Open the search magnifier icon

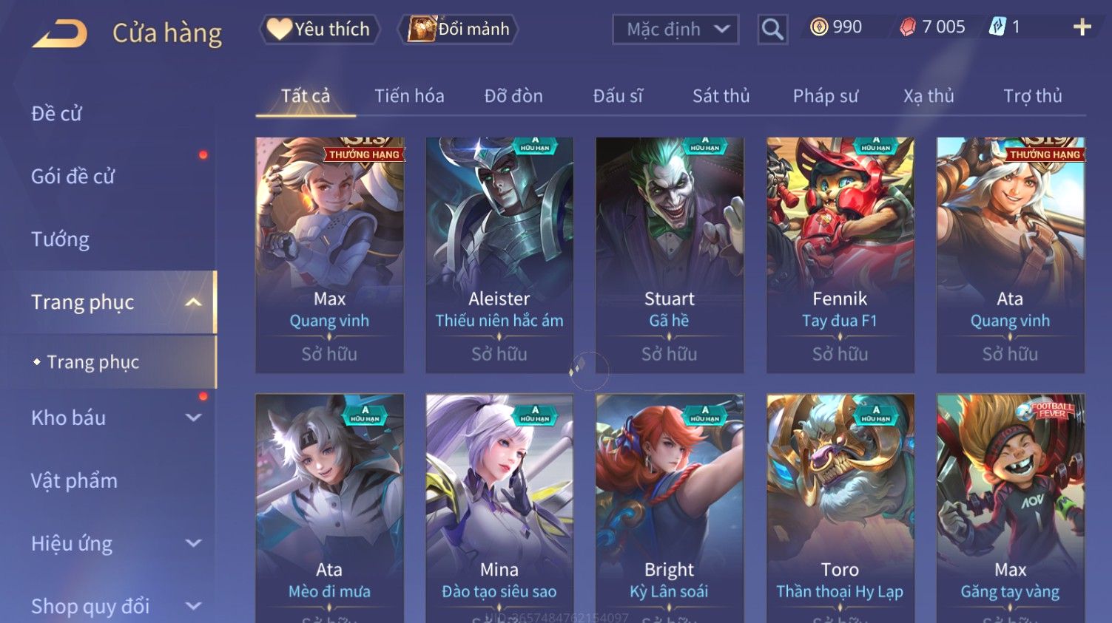772,30
